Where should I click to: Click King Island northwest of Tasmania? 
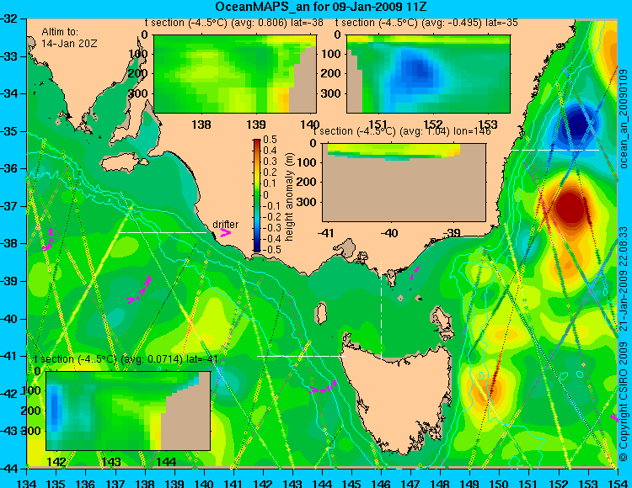[x=321, y=314]
